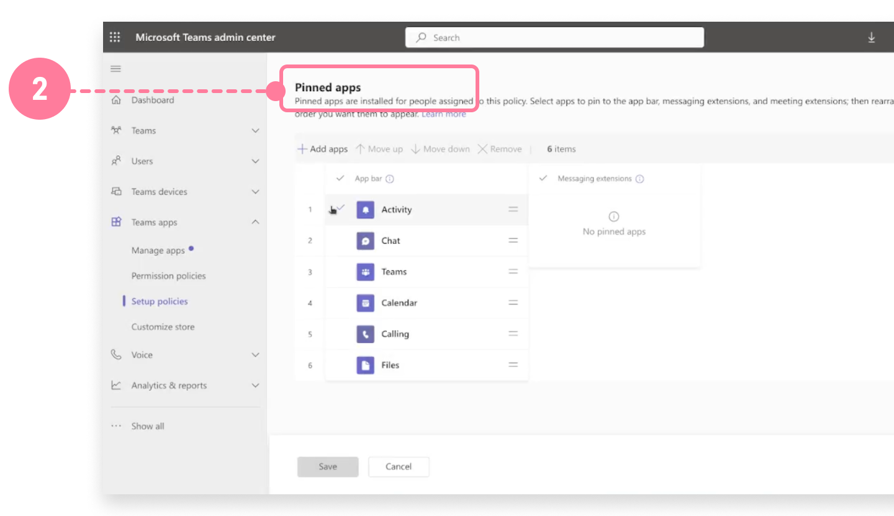894x516 pixels.
Task: Click the Microsoft Teams admin center title
Action: pyautogui.click(x=205, y=37)
